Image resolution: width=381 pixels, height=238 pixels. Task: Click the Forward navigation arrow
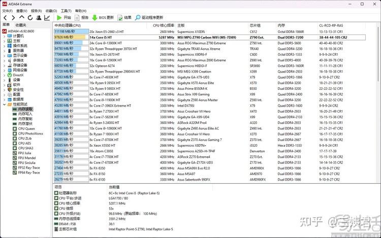click(x=13, y=18)
